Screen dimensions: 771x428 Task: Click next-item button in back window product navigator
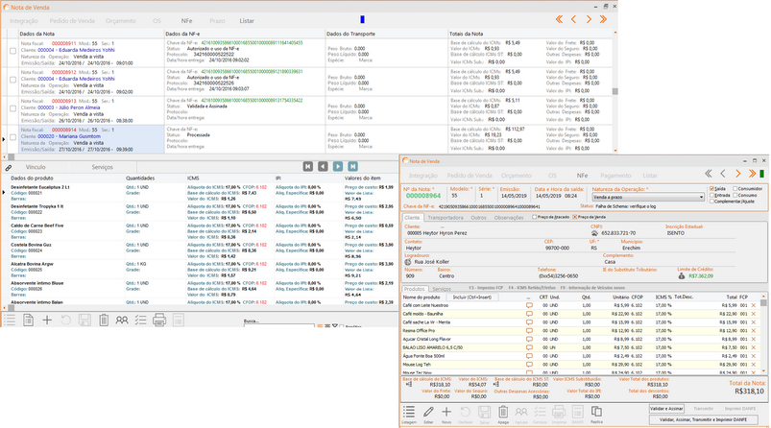click(x=338, y=167)
